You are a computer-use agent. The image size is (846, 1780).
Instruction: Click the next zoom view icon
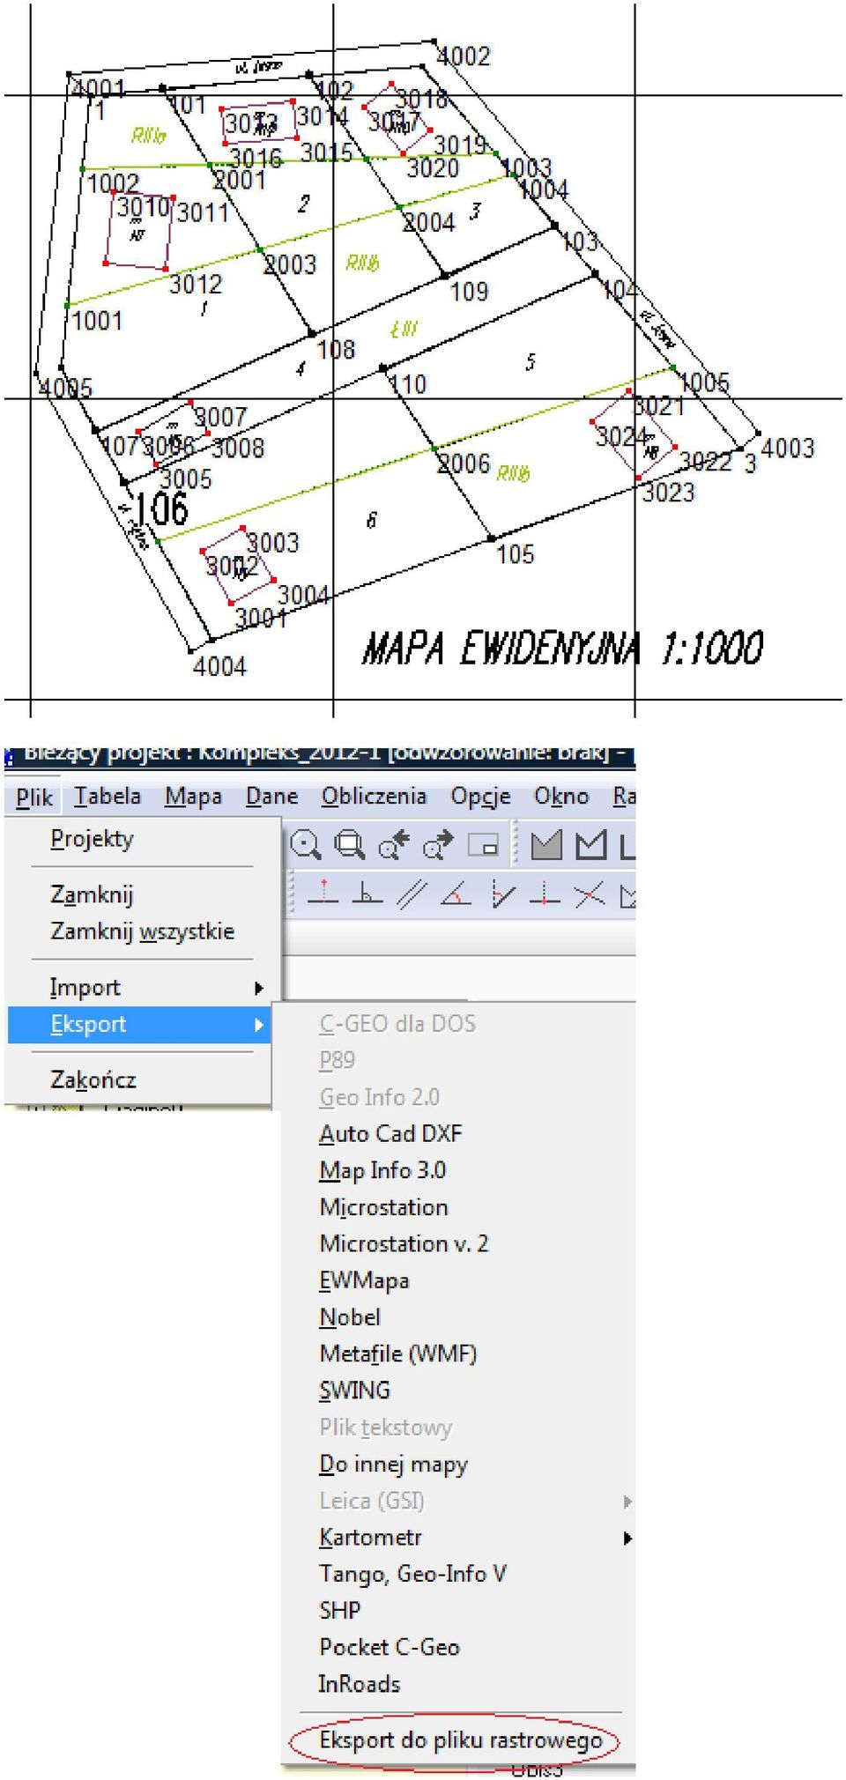pyautogui.click(x=438, y=845)
